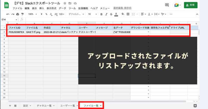Select the paint format tool
The image size is (208, 109).
[22, 14]
